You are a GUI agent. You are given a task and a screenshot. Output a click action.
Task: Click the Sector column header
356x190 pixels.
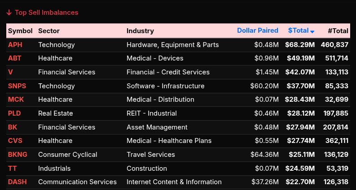click(49, 31)
